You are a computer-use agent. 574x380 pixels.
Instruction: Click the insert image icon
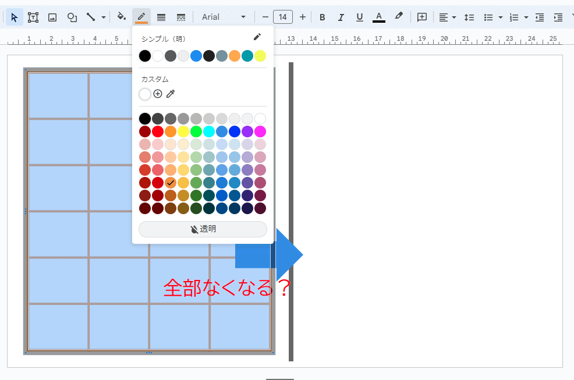coord(52,17)
